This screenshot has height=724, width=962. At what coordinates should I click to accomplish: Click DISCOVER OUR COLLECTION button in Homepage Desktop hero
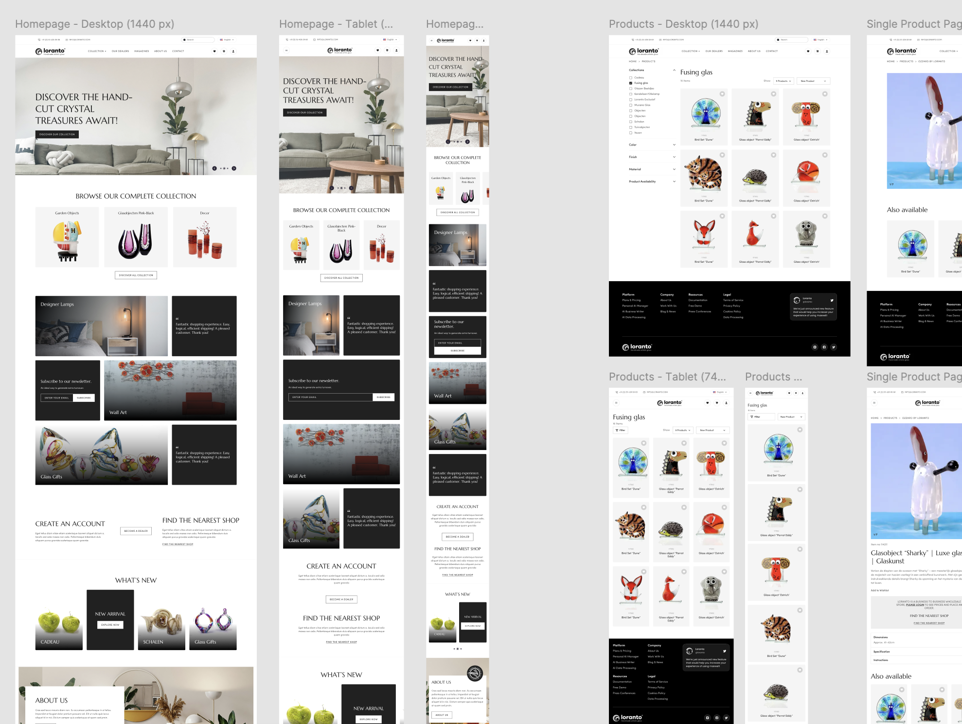coord(57,134)
